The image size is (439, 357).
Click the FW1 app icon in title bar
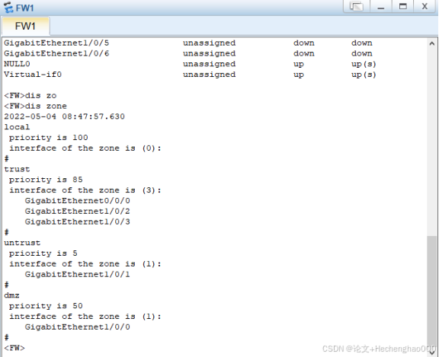pyautogui.click(x=8, y=8)
